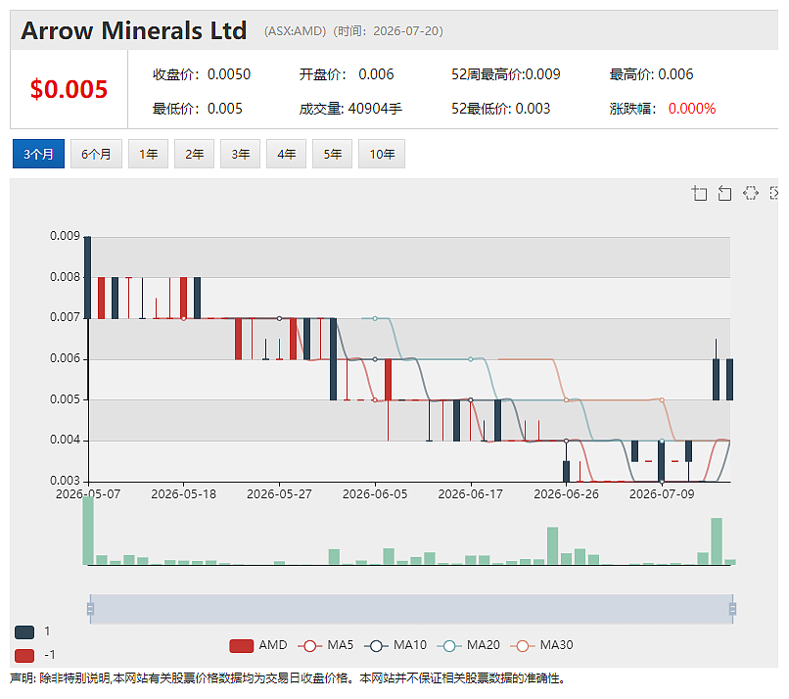The image size is (789, 699).
Task: Click the Arrow Minerals Ltd title
Action: (x=134, y=30)
